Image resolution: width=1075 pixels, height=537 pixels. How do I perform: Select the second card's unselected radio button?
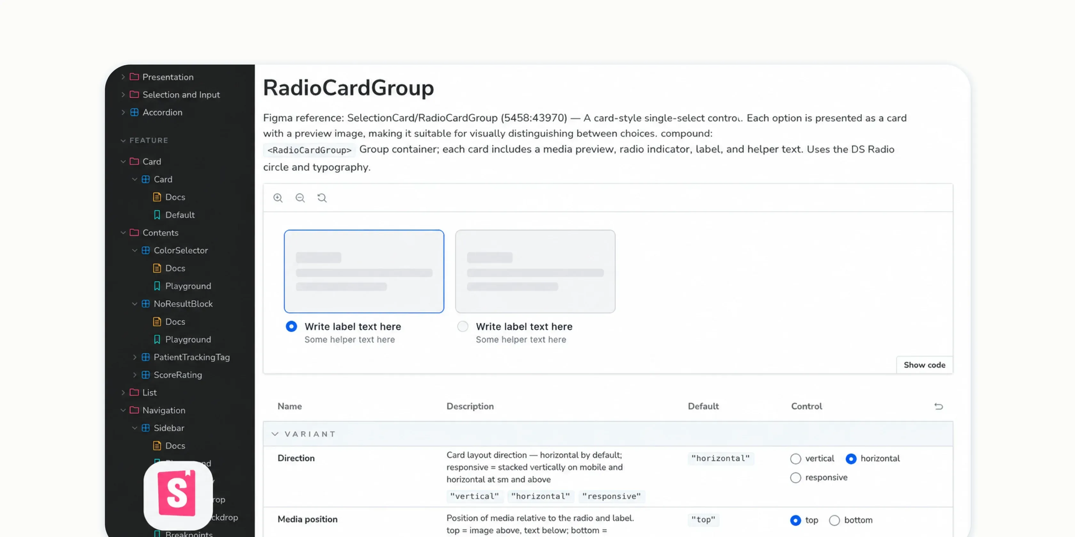[462, 326]
